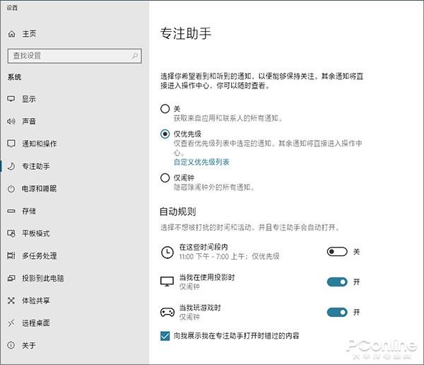Viewport: 424px width, 365px height.
Task: Click the Display (显示) monitor icon
Action: tap(11, 99)
